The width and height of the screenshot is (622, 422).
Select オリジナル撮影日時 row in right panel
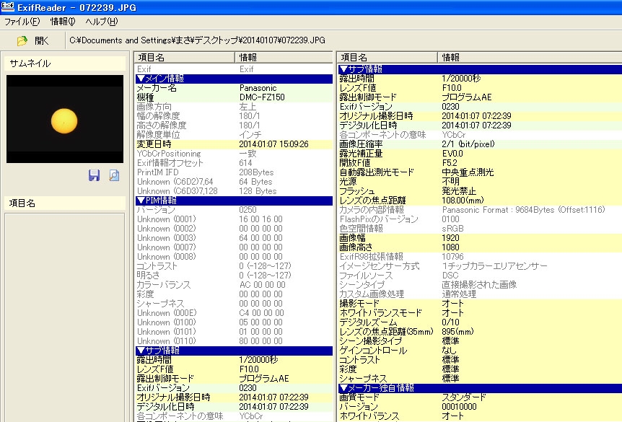click(x=480, y=116)
